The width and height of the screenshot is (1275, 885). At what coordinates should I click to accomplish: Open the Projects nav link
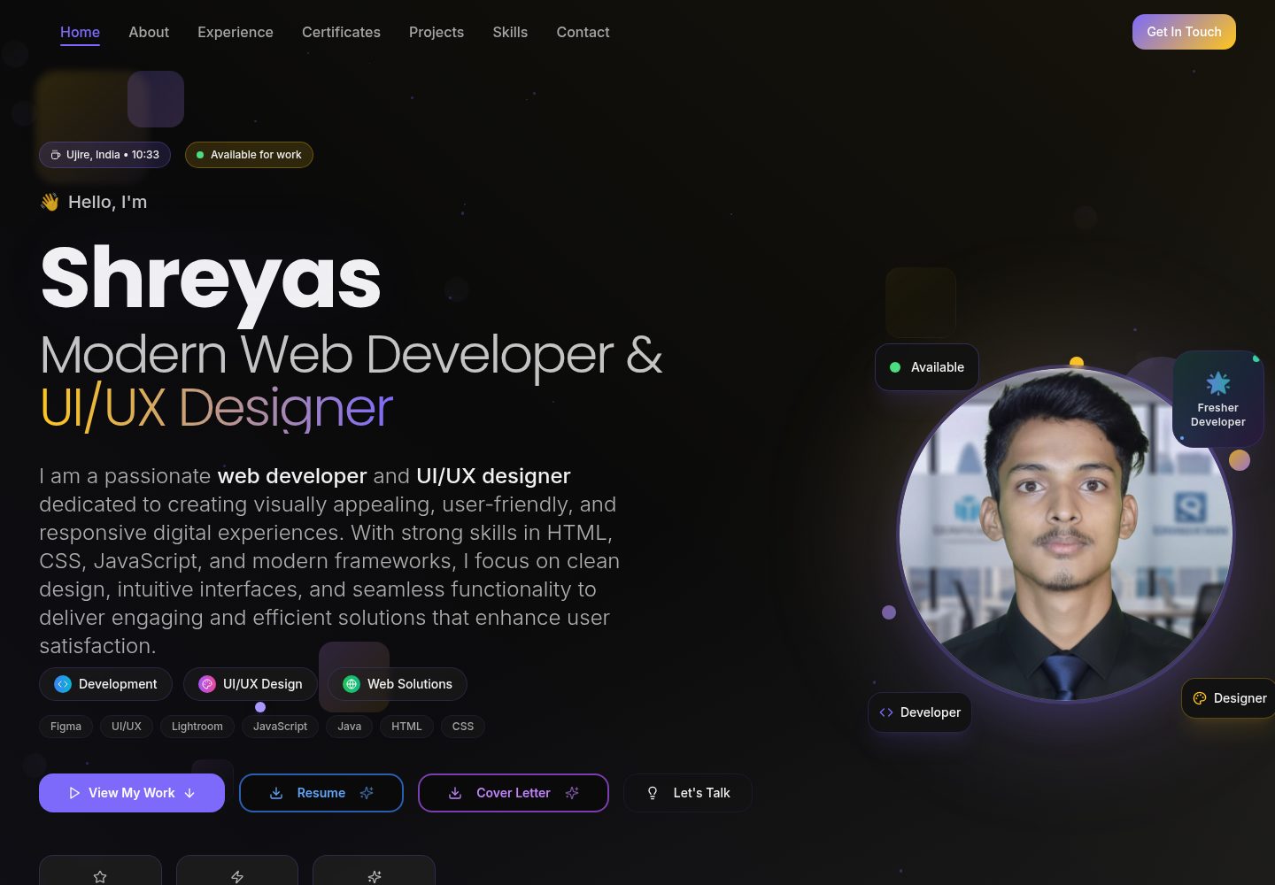pyautogui.click(x=437, y=32)
